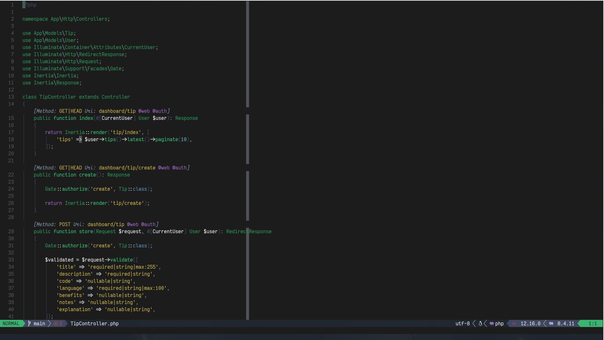The height and width of the screenshot is (340, 604).
Task: Click the 1:1 cursor position indicator
Action: click(593, 323)
